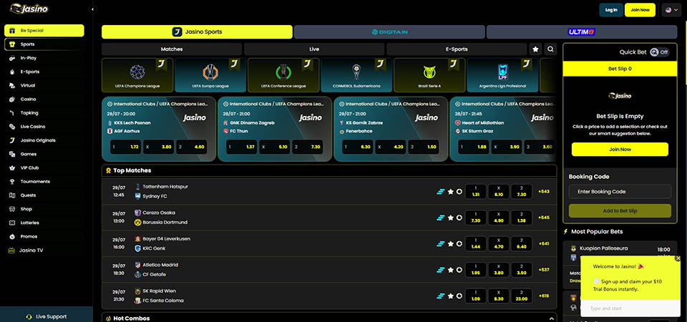687x322 pixels.
Task: Open Argentina Liga Profesional tile
Action: coord(502,75)
